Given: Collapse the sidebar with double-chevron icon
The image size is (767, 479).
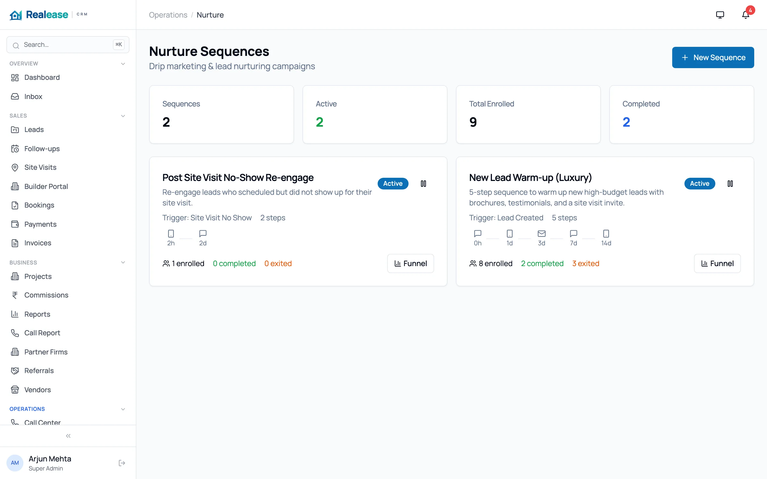Looking at the screenshot, I should tap(68, 436).
